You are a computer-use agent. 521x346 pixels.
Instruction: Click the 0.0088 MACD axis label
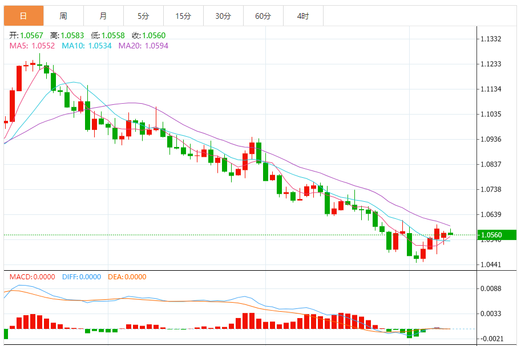coord(491,288)
